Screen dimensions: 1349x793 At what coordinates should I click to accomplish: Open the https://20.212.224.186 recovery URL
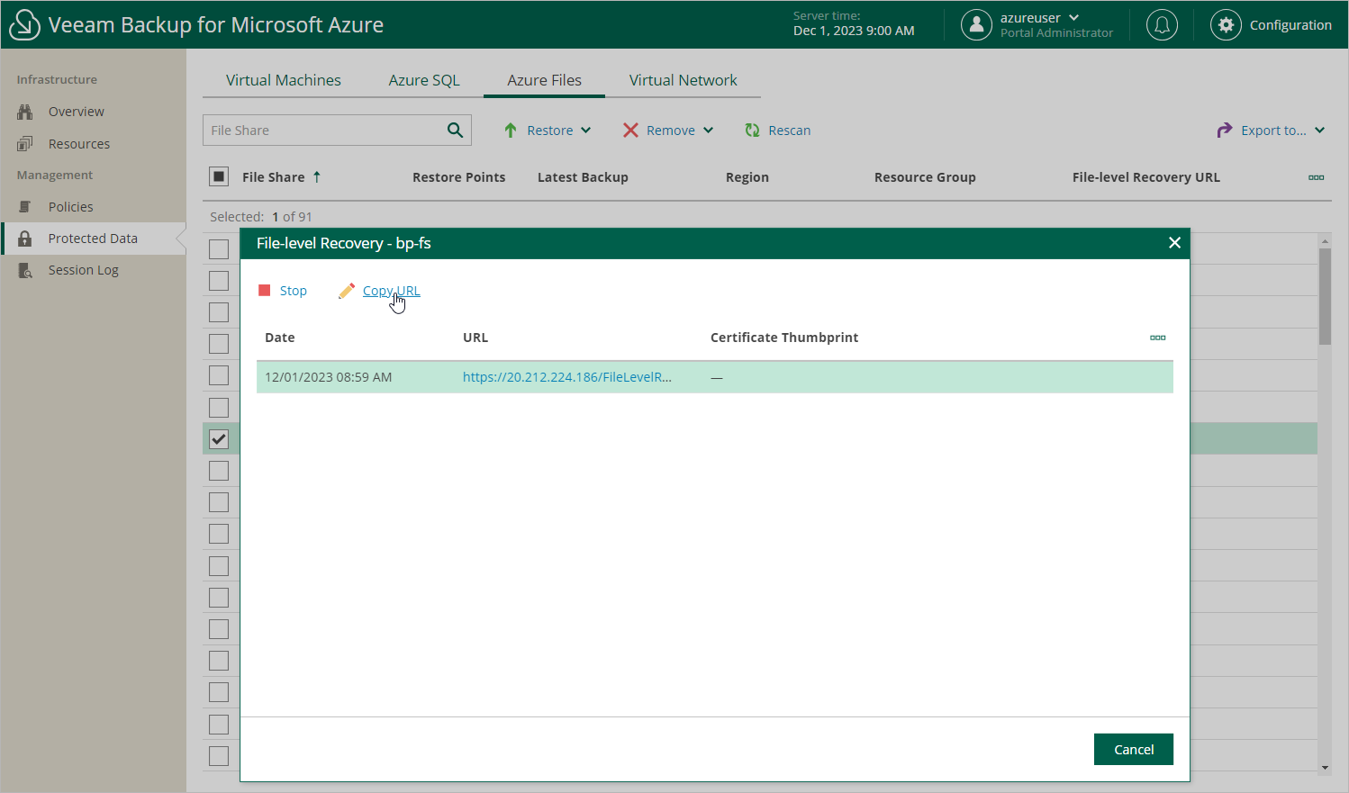[x=567, y=377]
